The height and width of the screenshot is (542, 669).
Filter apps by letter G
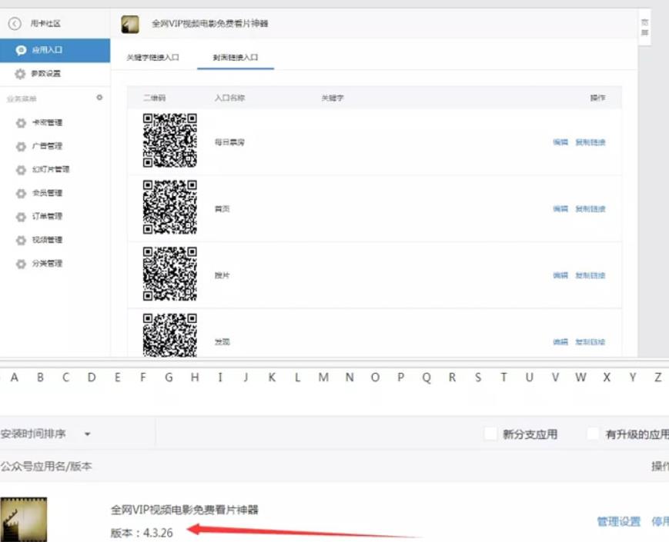[169, 377]
